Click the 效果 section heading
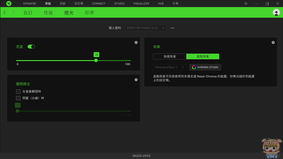 156,47
